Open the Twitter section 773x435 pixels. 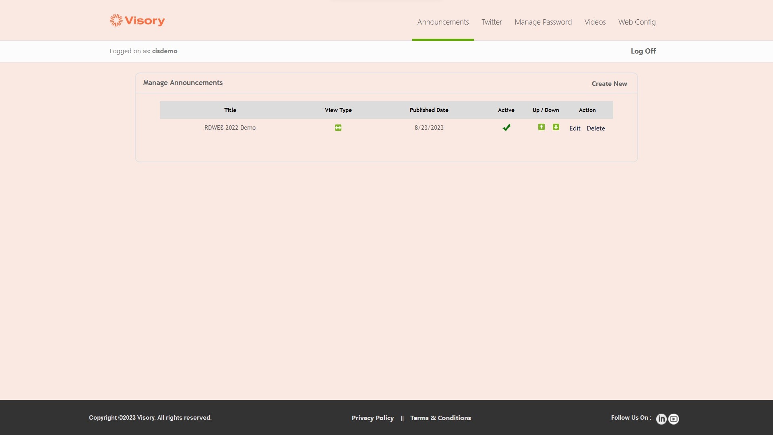pos(491,22)
